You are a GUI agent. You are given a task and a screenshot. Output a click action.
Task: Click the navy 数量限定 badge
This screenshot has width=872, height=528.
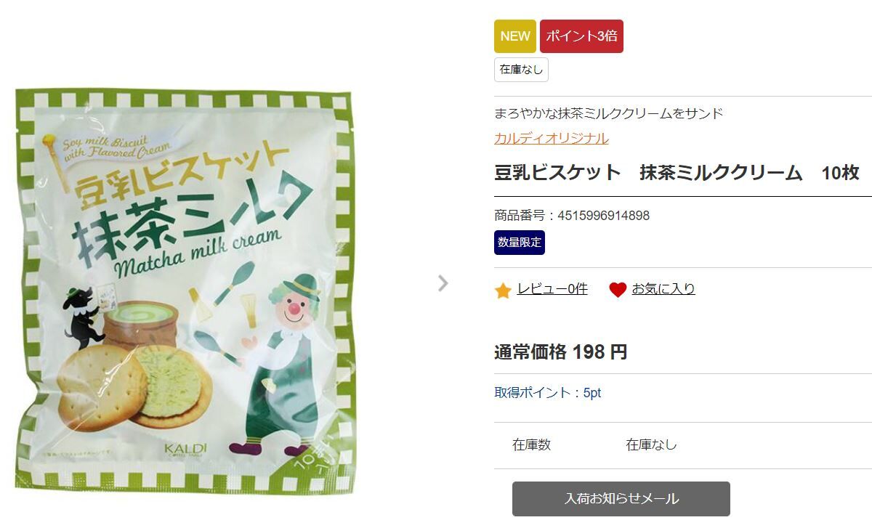[x=520, y=243]
